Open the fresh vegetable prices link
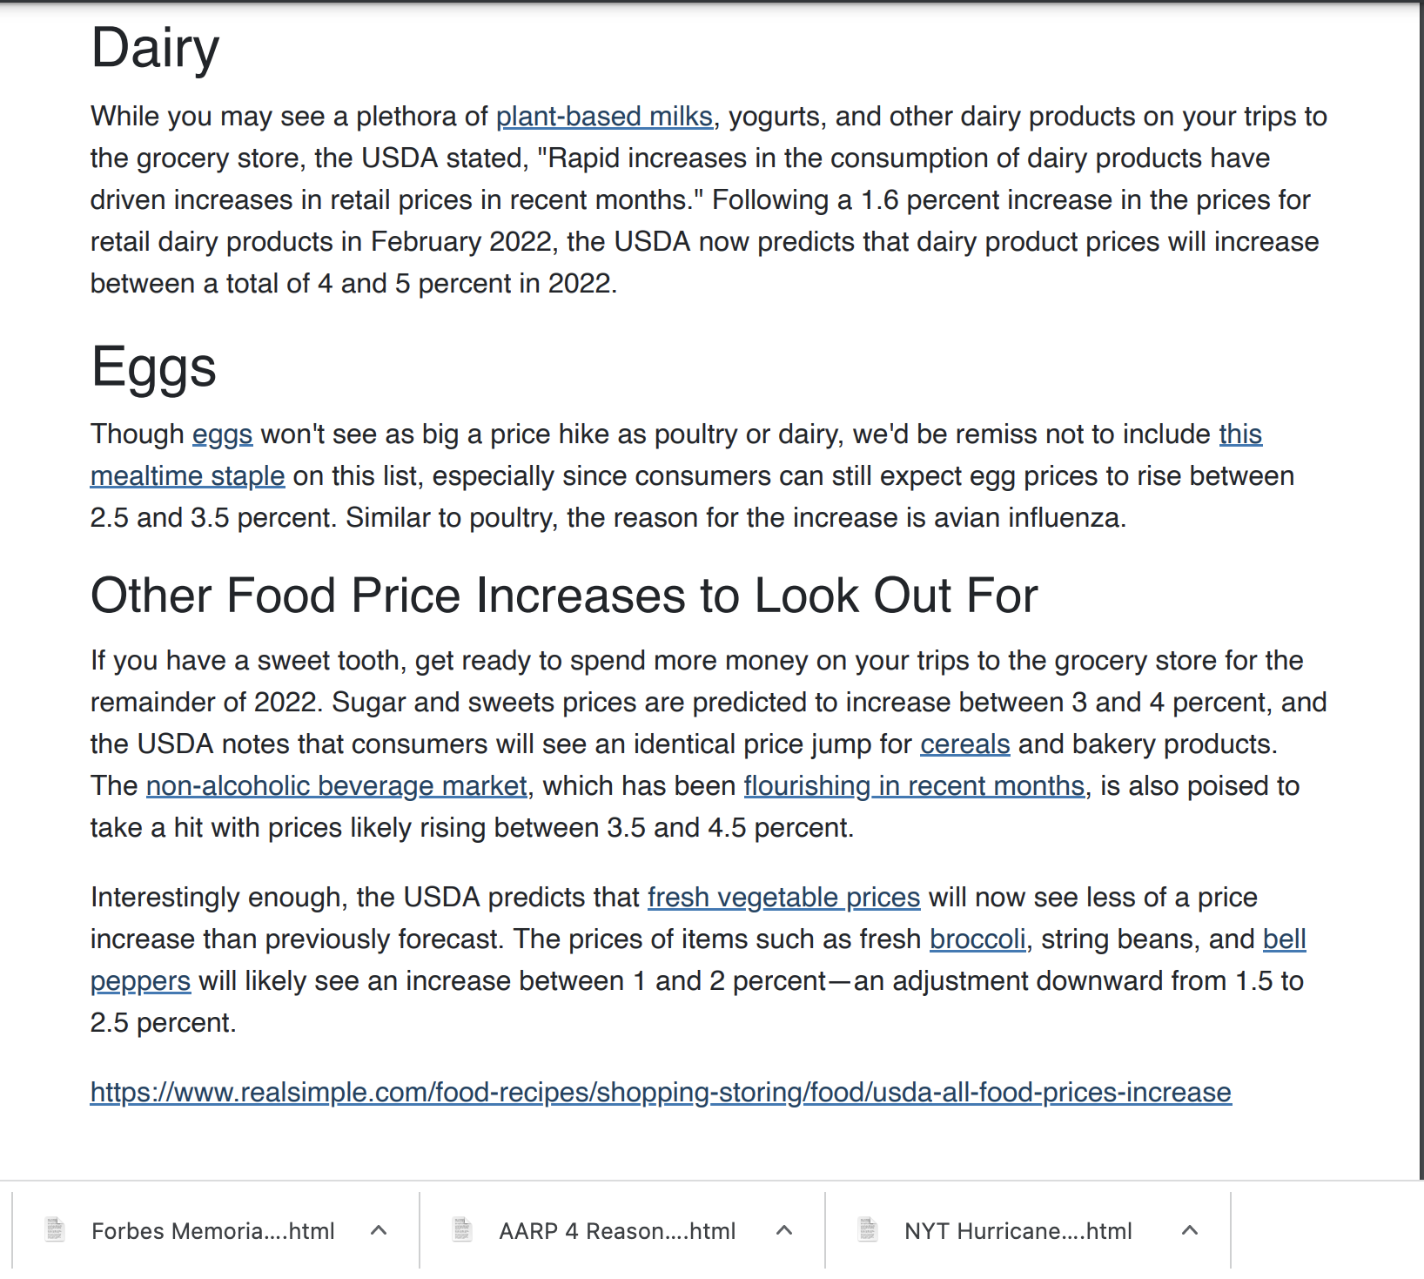 pos(783,897)
